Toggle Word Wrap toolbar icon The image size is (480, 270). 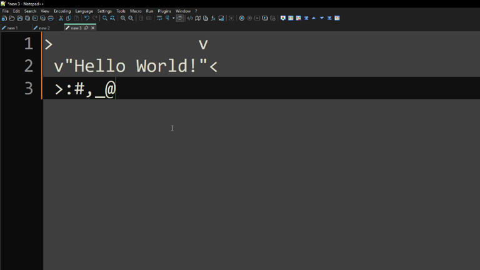[x=159, y=18]
